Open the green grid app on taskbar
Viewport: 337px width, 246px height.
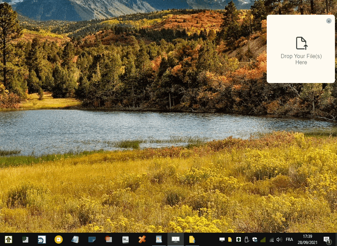25,239
